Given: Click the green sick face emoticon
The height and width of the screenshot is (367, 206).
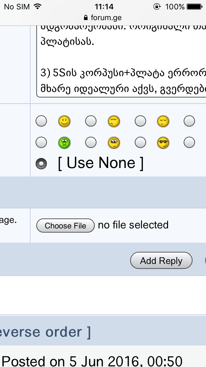Looking at the screenshot, I should coord(64,142).
